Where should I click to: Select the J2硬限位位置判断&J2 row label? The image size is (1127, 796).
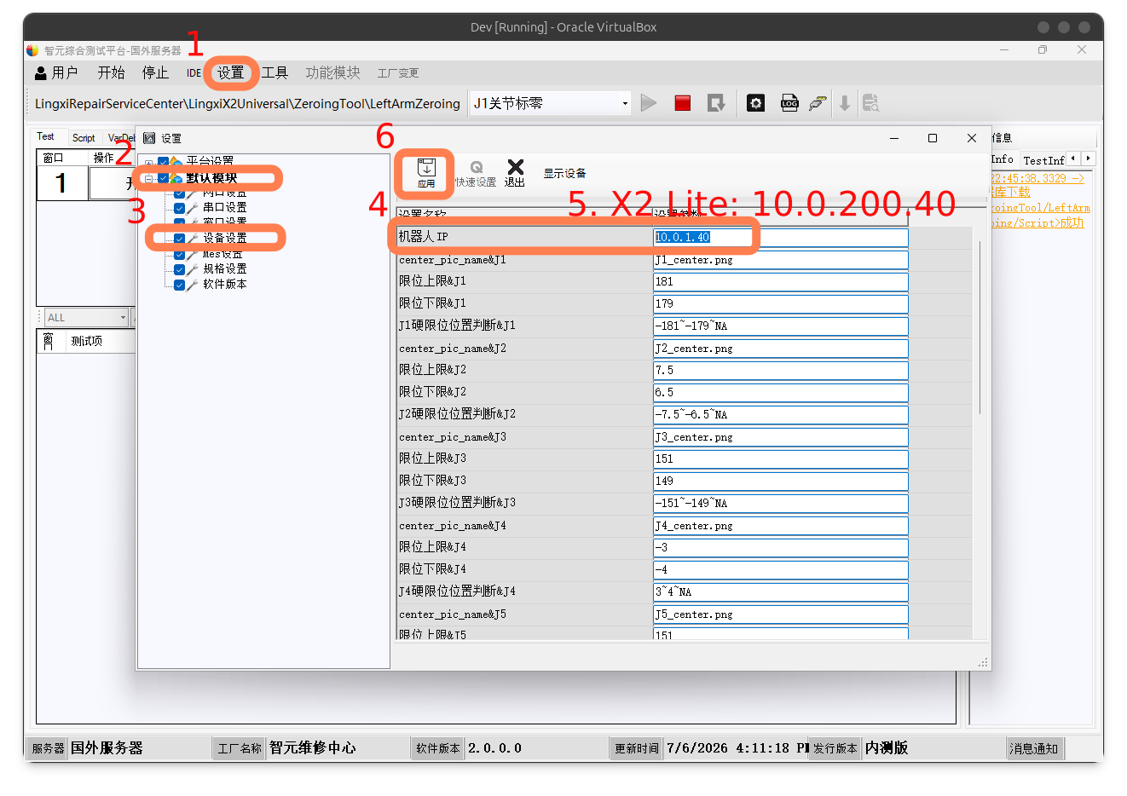point(457,414)
